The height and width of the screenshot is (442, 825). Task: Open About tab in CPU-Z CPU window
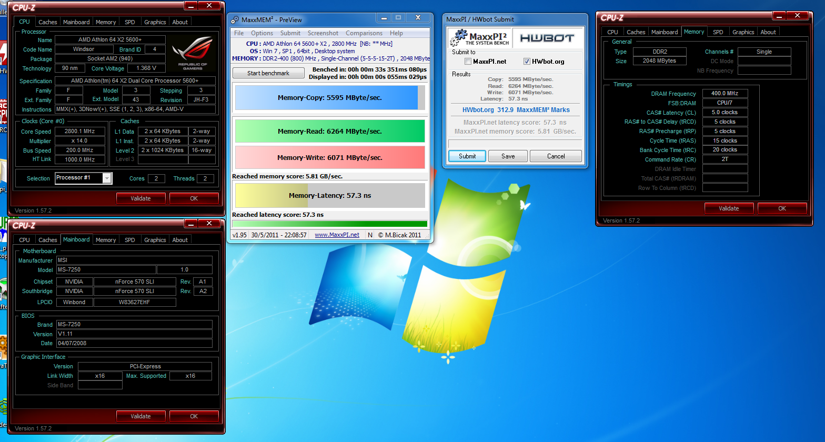click(180, 22)
